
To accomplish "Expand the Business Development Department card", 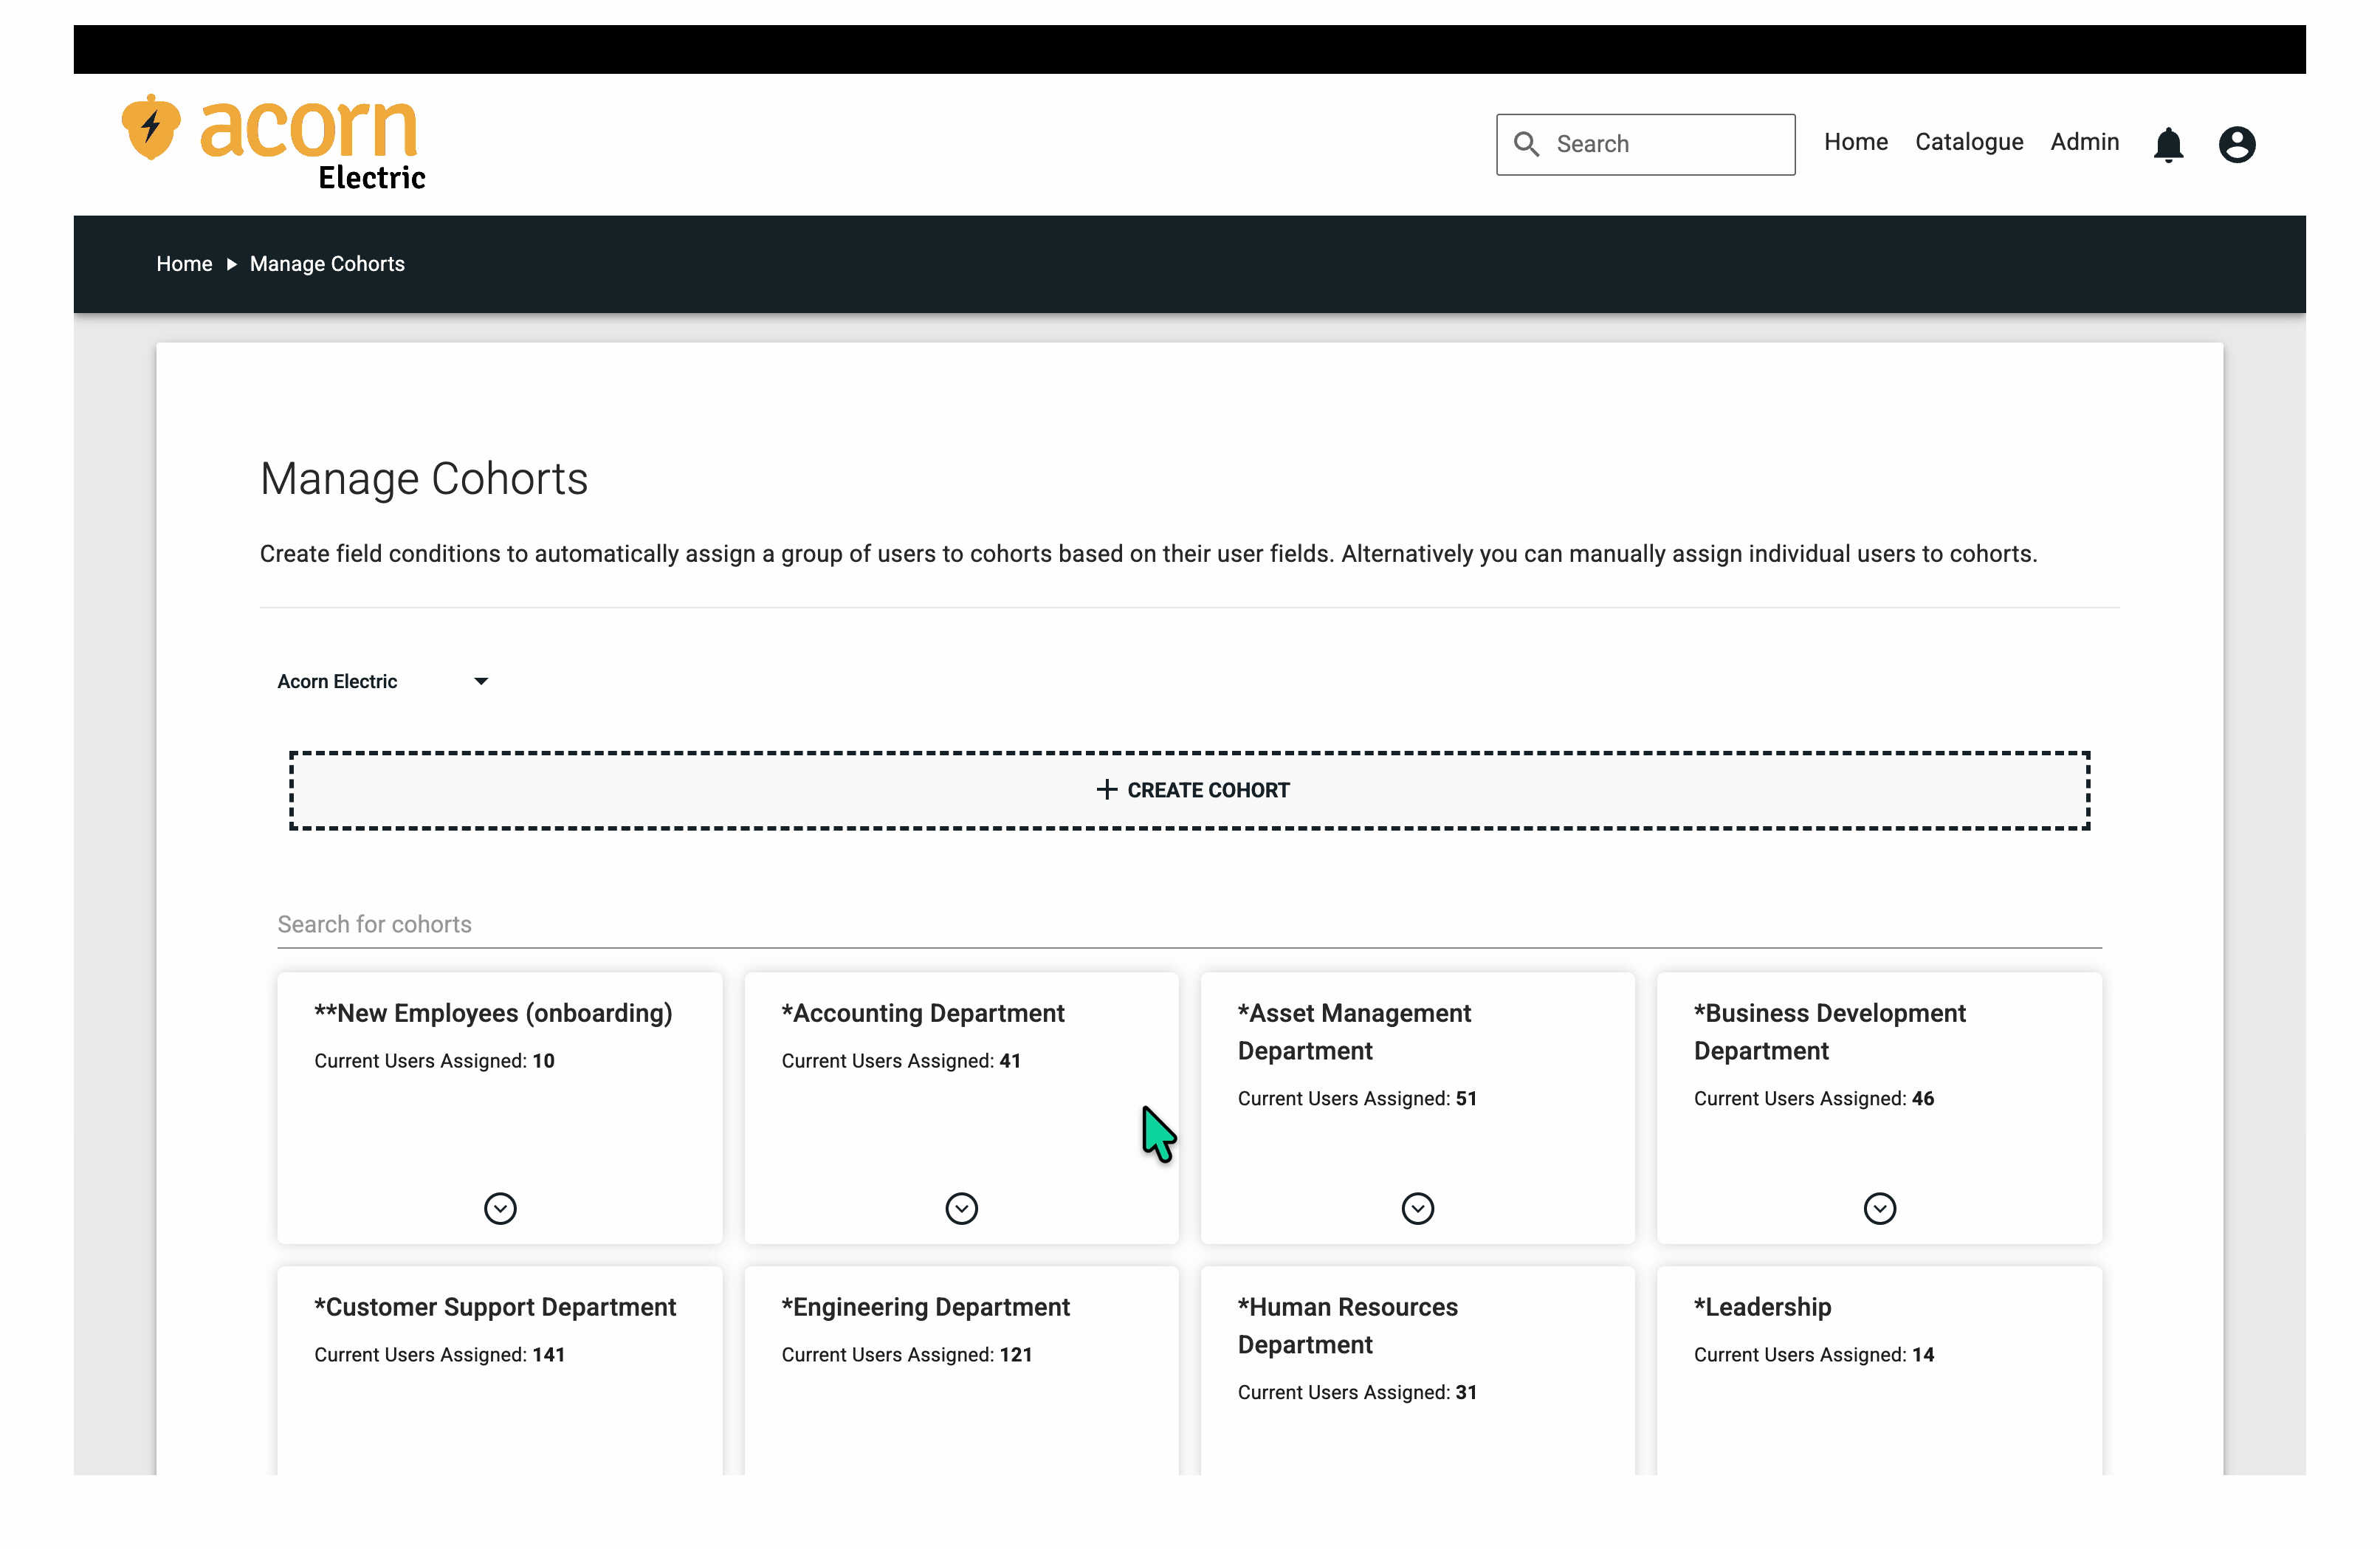I will tap(1879, 1208).
